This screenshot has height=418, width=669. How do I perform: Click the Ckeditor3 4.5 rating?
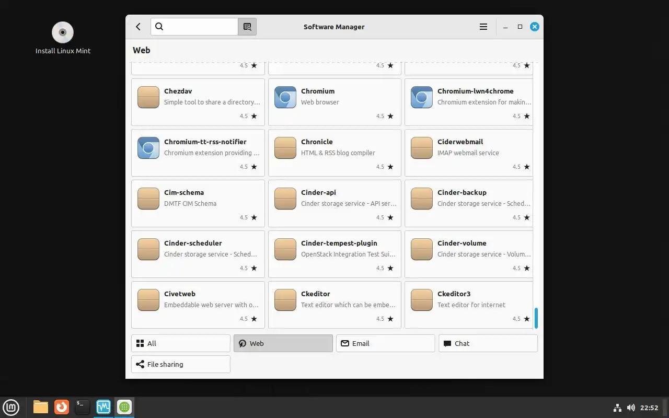coord(516,319)
